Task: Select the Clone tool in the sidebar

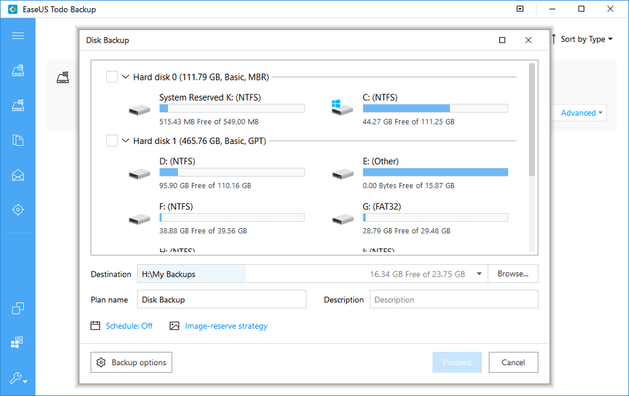Action: pyautogui.click(x=18, y=308)
